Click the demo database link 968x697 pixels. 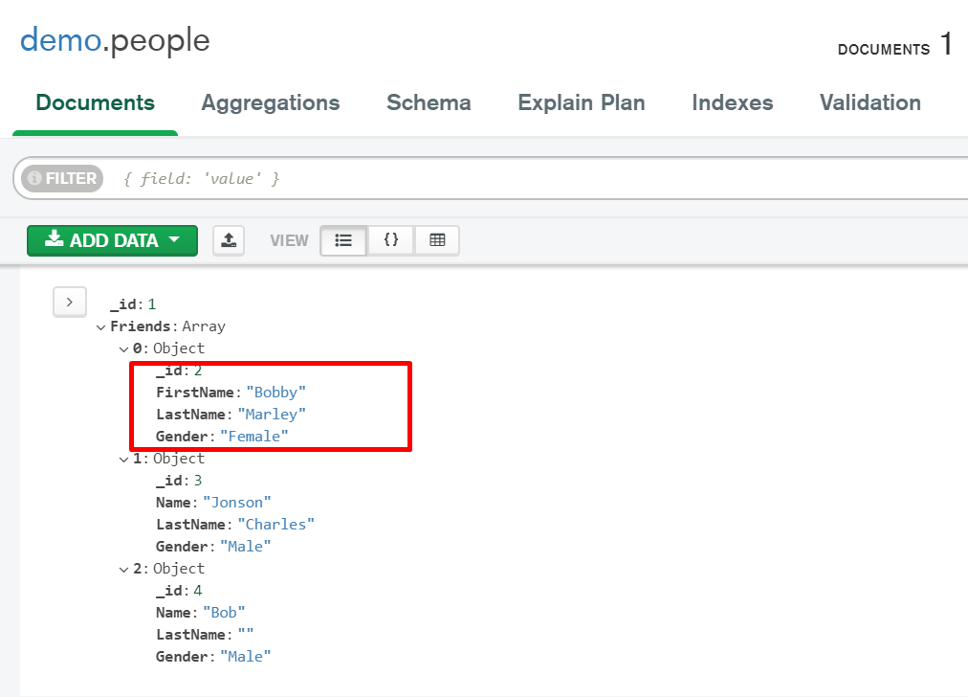(x=60, y=41)
